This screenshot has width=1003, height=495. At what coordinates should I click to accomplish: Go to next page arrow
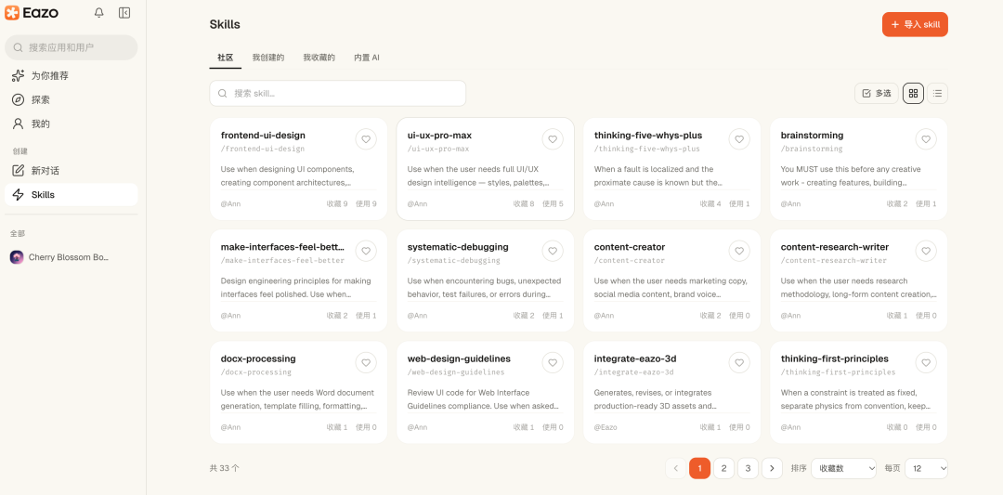[772, 468]
